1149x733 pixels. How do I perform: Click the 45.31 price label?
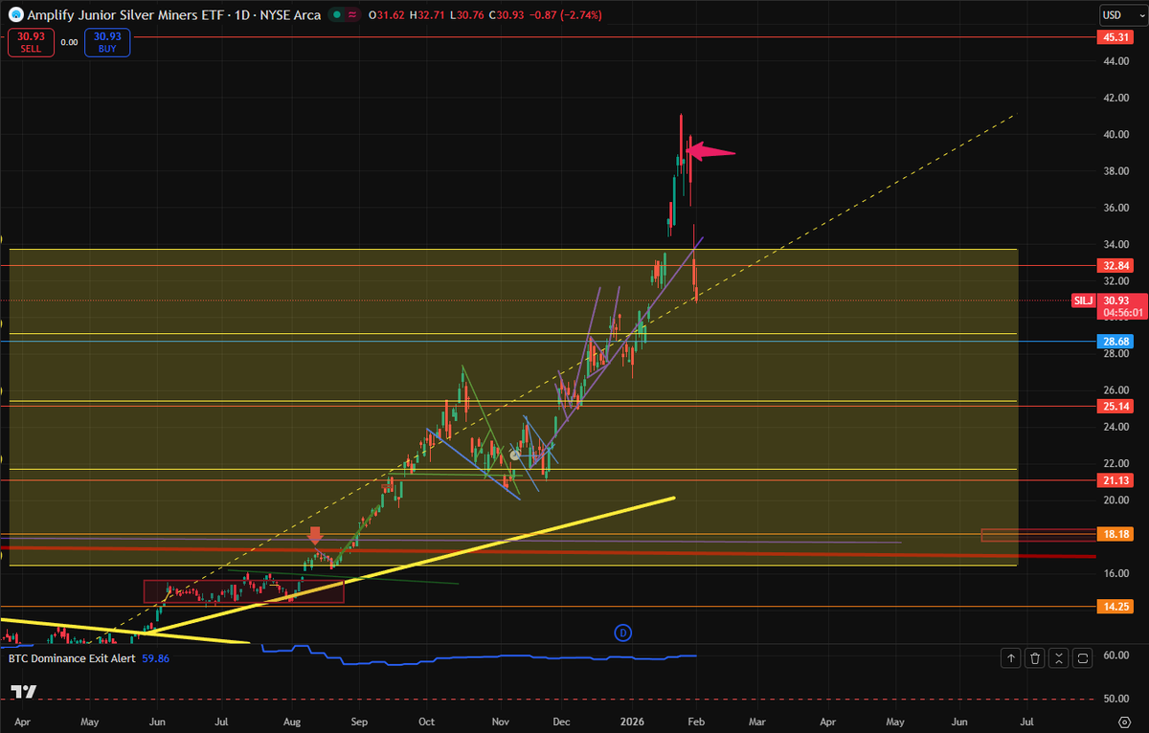(1117, 37)
